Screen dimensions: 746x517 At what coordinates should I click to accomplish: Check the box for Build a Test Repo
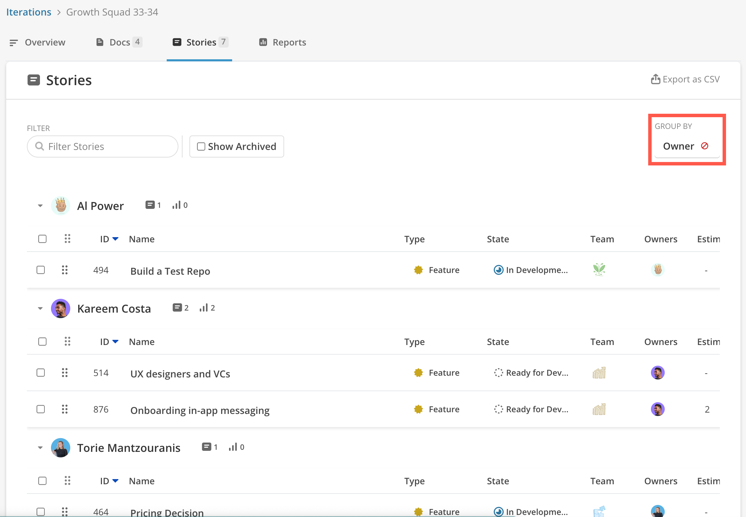tap(41, 270)
